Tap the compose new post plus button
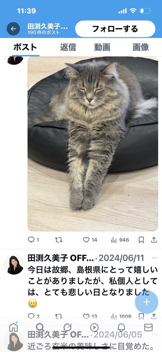Image resolution: width=162 pixels, height=352 pixels. 147,302
